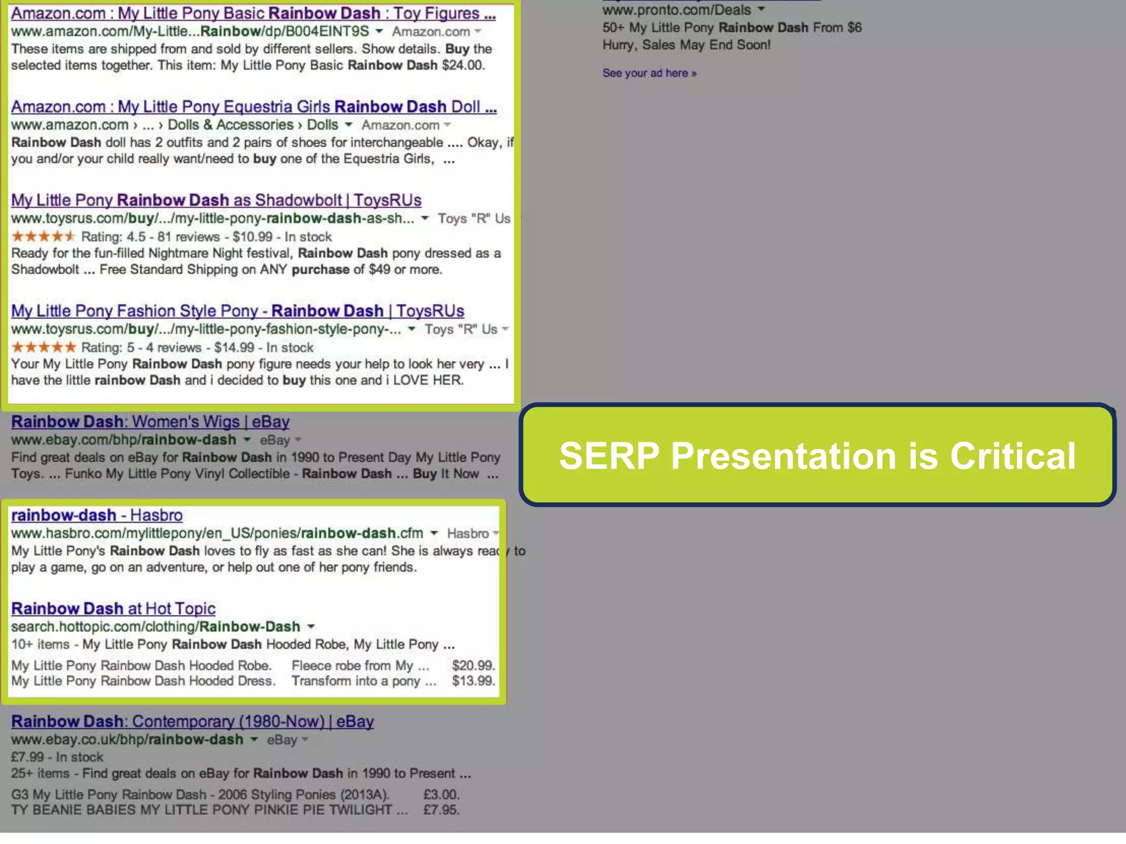
Task: Open Amazon Equestria Girls Rainbow Dash Doll result
Action: click(254, 107)
